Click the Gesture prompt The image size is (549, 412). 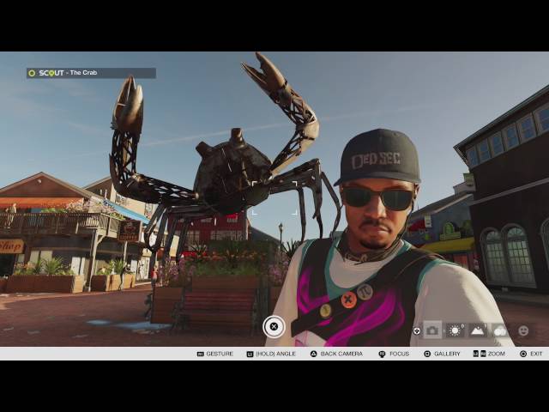215,354
